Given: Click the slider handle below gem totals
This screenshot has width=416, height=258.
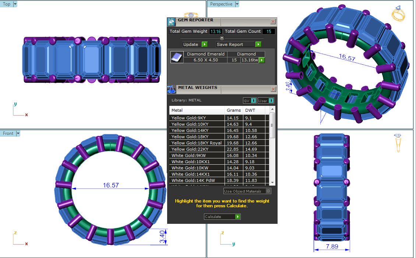Looking at the screenshot, I should tap(222, 38).
